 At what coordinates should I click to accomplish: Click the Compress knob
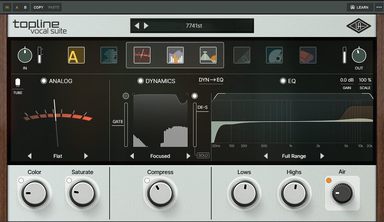160,193
